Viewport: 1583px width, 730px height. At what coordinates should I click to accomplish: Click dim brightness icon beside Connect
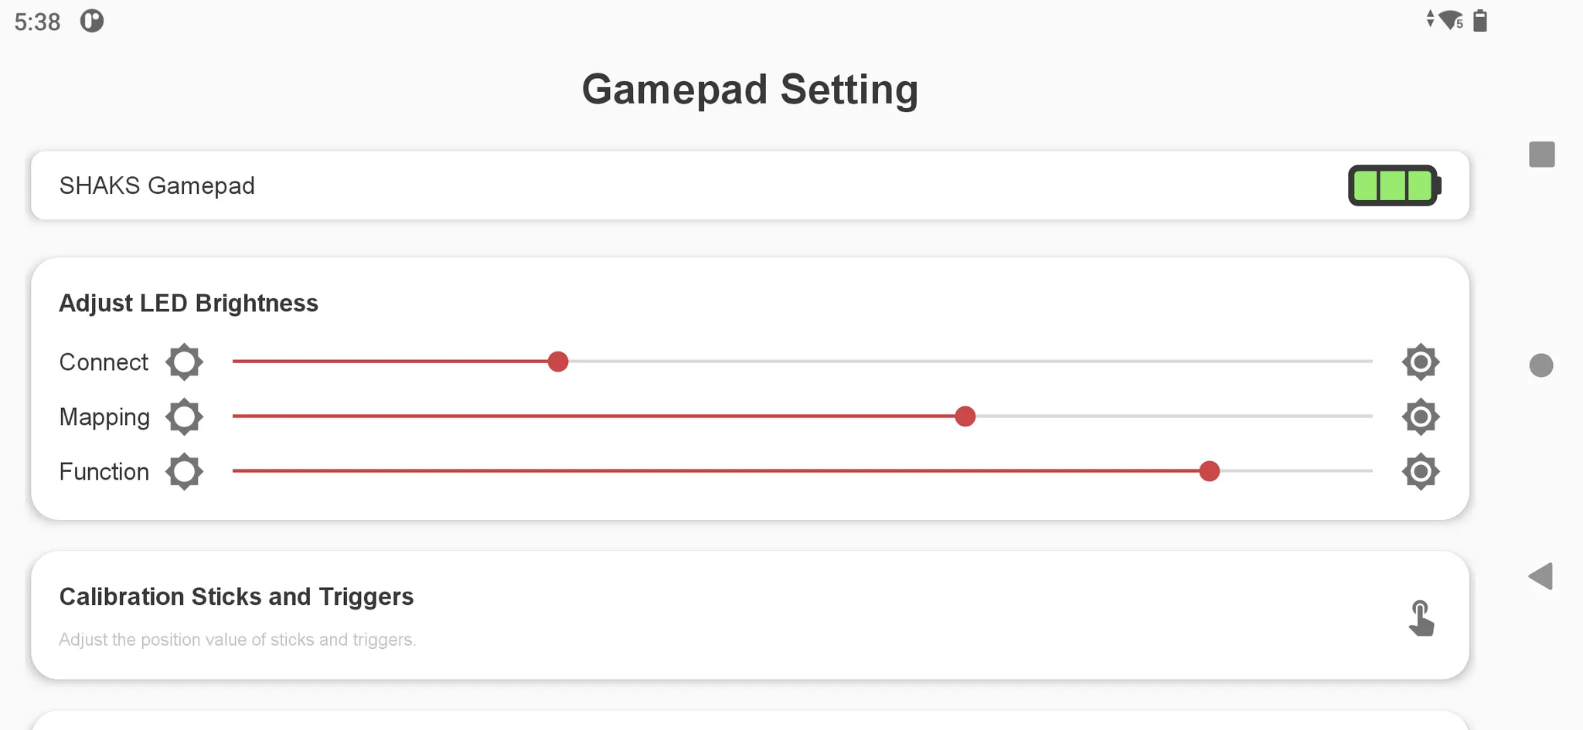(x=184, y=362)
